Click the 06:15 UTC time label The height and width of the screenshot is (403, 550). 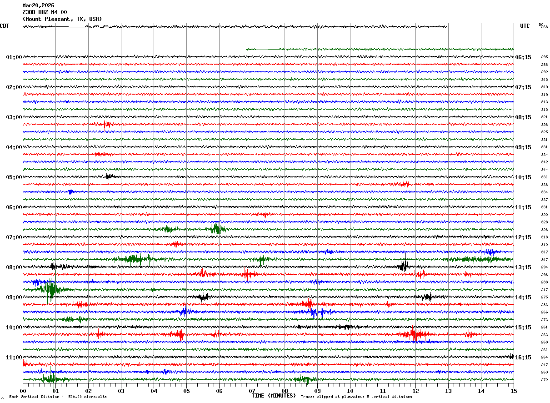point(523,57)
